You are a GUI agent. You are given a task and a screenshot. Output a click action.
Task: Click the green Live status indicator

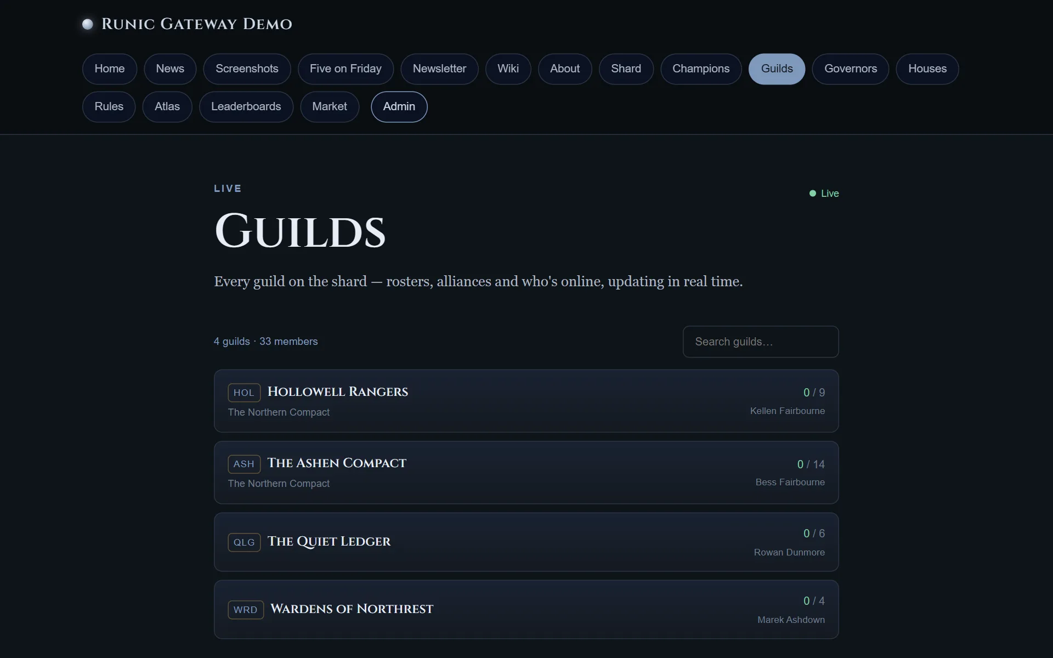tap(824, 194)
